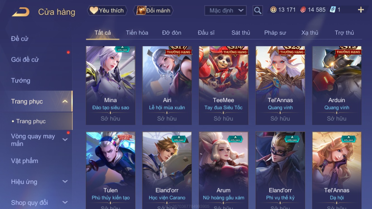This screenshot has height=209, width=372.
Task: Expand the Vòng quay may mắn section
Action: 65,140
